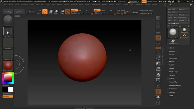
Task: Expand the UV Map section
Action: coord(171,78)
